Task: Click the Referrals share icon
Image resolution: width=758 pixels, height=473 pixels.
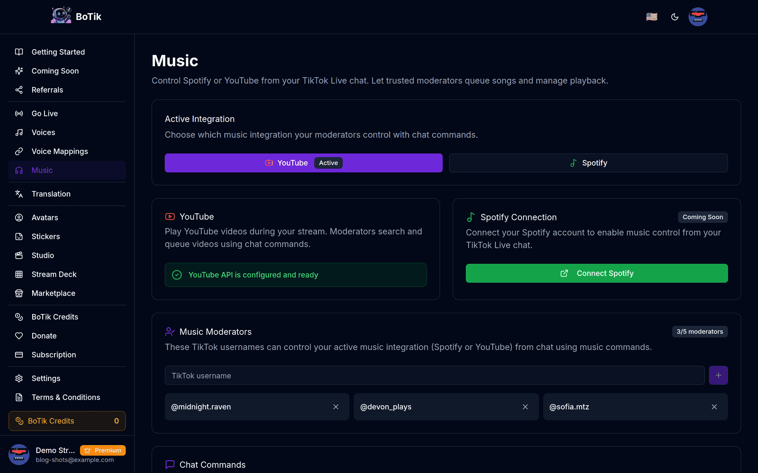Action: (19, 90)
